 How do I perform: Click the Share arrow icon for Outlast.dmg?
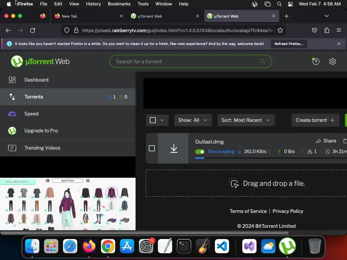coord(318,141)
